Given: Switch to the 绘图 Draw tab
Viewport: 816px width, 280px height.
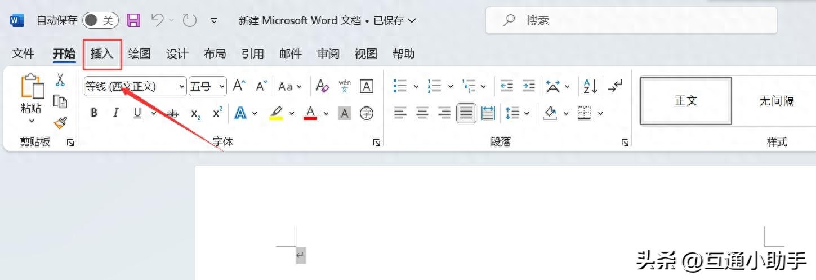Looking at the screenshot, I should (140, 54).
